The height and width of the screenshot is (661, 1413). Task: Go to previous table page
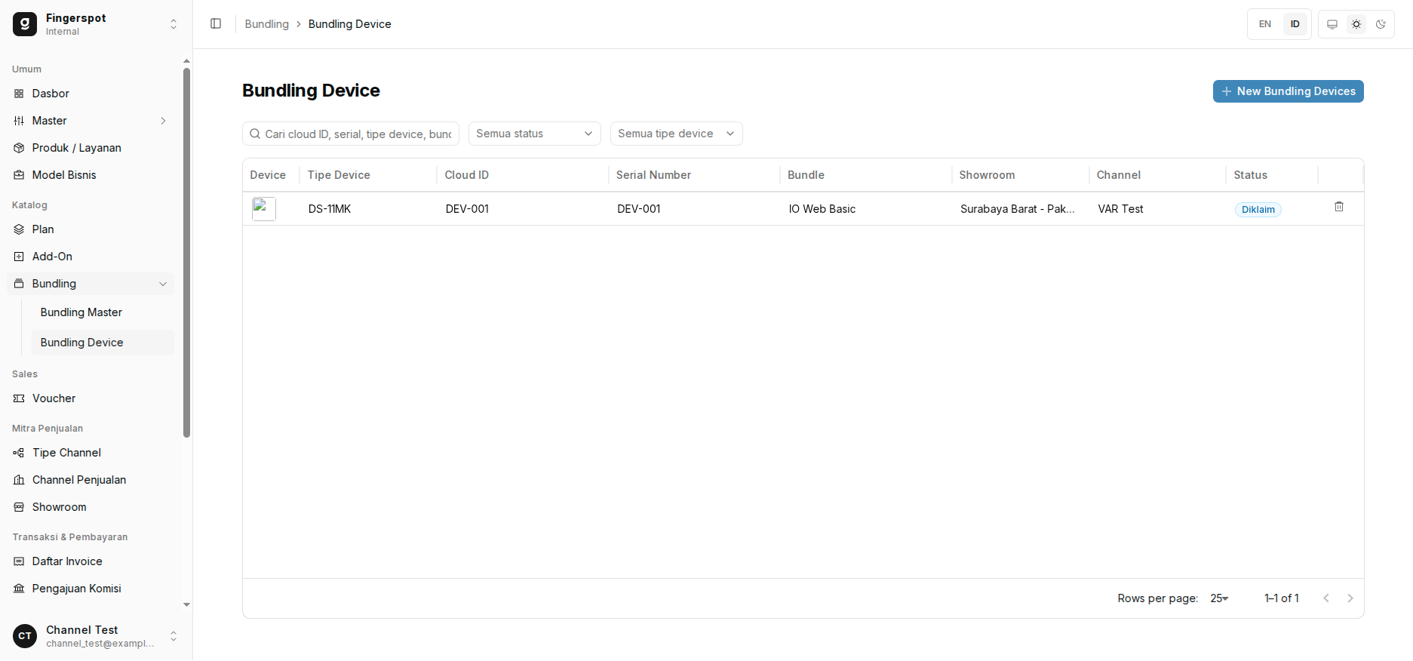[1326, 598]
